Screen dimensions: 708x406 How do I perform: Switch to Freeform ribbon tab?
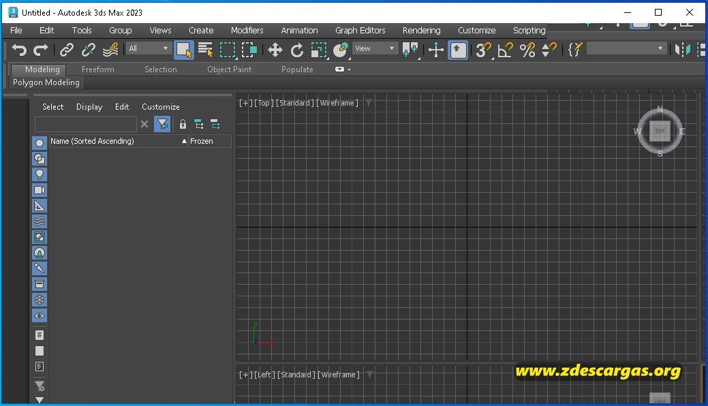pos(98,69)
